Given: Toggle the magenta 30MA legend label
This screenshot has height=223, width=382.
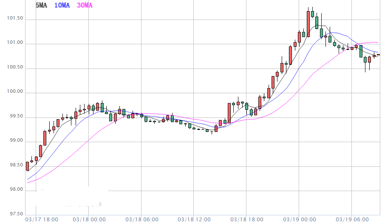Looking at the screenshot, I should 84,5.
